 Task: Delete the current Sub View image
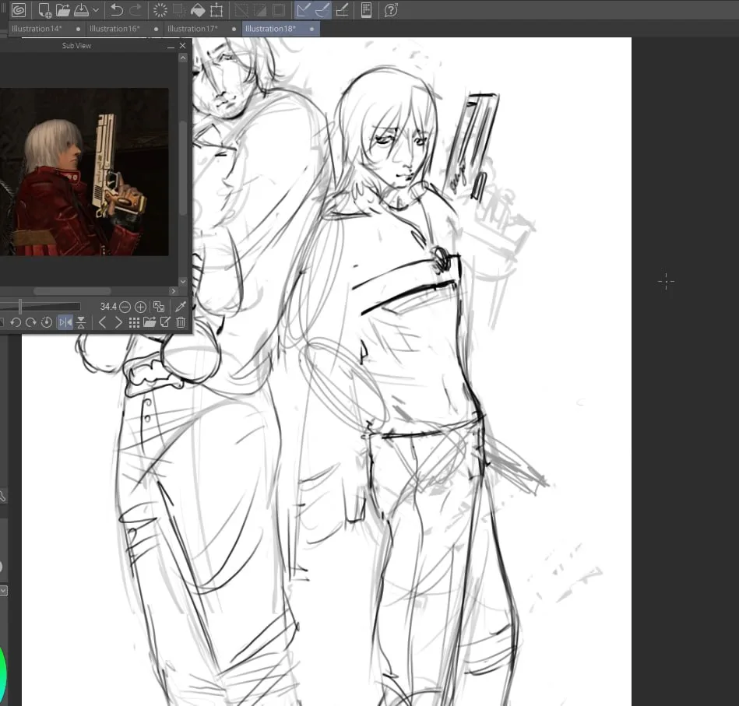tap(181, 322)
